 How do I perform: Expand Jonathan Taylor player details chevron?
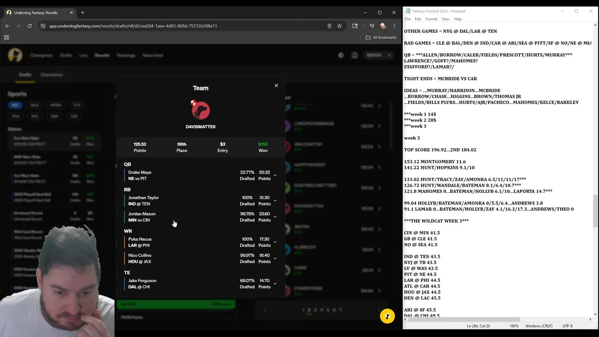coord(275,201)
